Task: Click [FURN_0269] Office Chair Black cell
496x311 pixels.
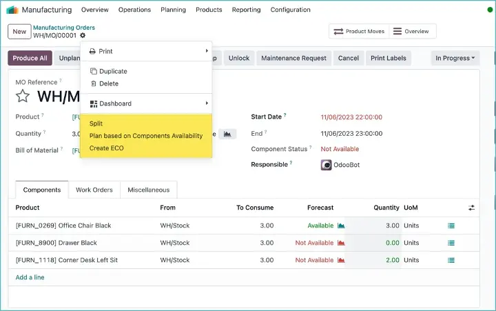Action: pyautogui.click(x=63, y=225)
